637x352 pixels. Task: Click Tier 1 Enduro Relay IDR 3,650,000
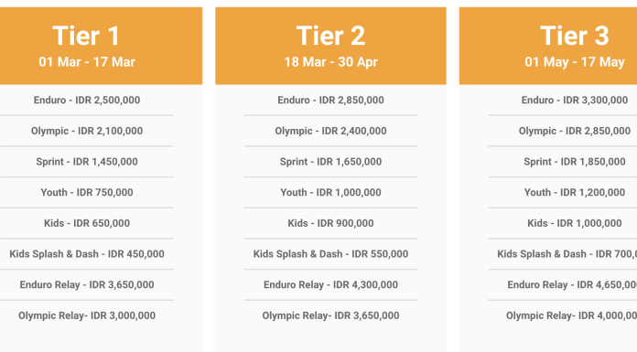tap(87, 285)
